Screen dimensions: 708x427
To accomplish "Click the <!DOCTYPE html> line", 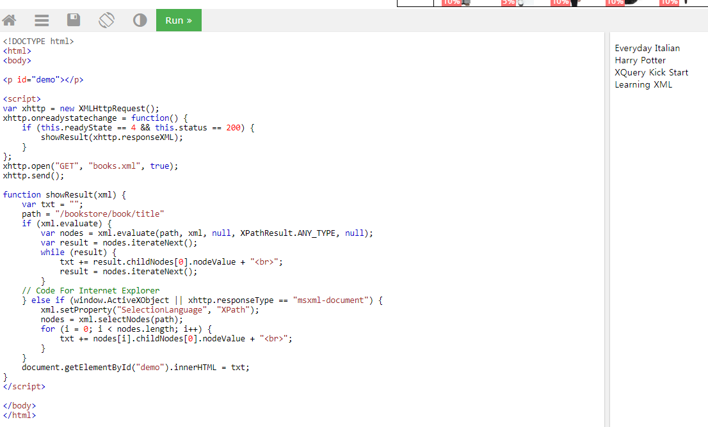I will (38, 42).
